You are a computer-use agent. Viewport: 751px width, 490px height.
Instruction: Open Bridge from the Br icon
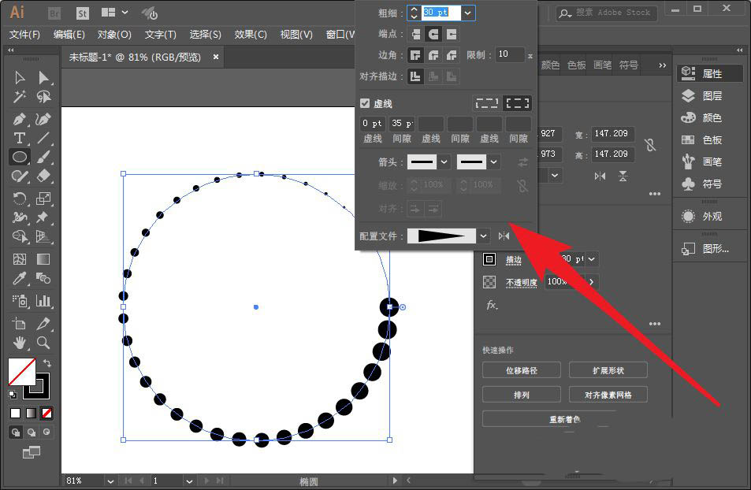pos(54,13)
